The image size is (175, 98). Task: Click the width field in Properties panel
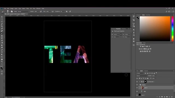click(x=116, y=35)
